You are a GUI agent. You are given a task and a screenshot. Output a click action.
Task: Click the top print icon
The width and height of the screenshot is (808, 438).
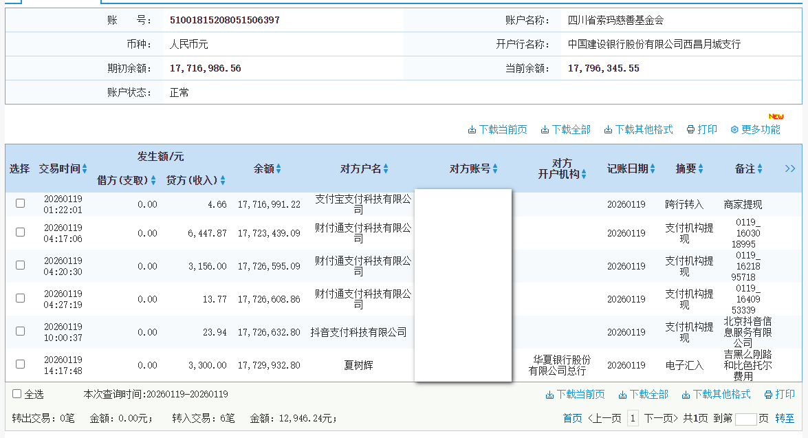(x=690, y=130)
